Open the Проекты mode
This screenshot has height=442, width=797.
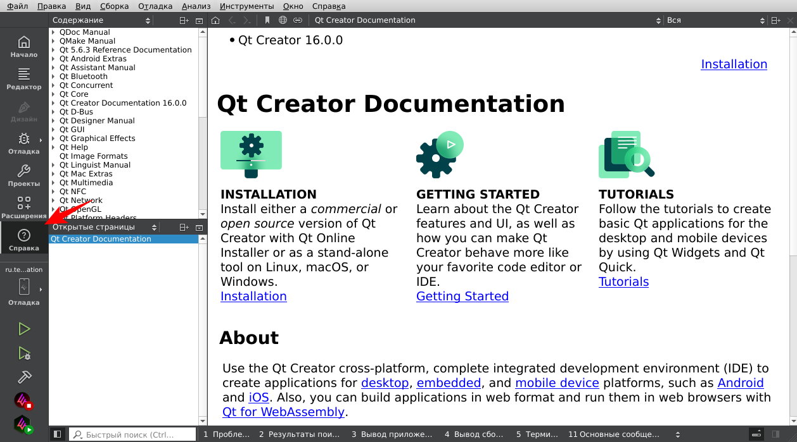tap(24, 176)
